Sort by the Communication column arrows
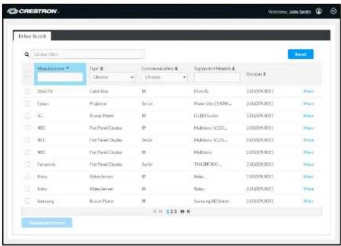Viewport: 341px width, 246px height. click(176, 69)
